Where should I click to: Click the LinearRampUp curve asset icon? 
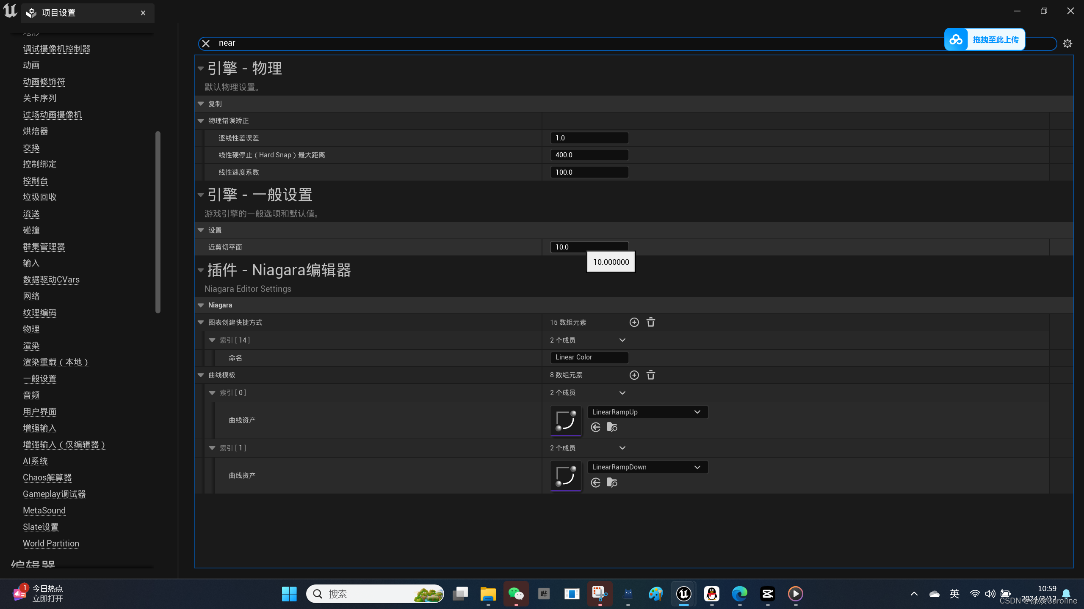(566, 420)
